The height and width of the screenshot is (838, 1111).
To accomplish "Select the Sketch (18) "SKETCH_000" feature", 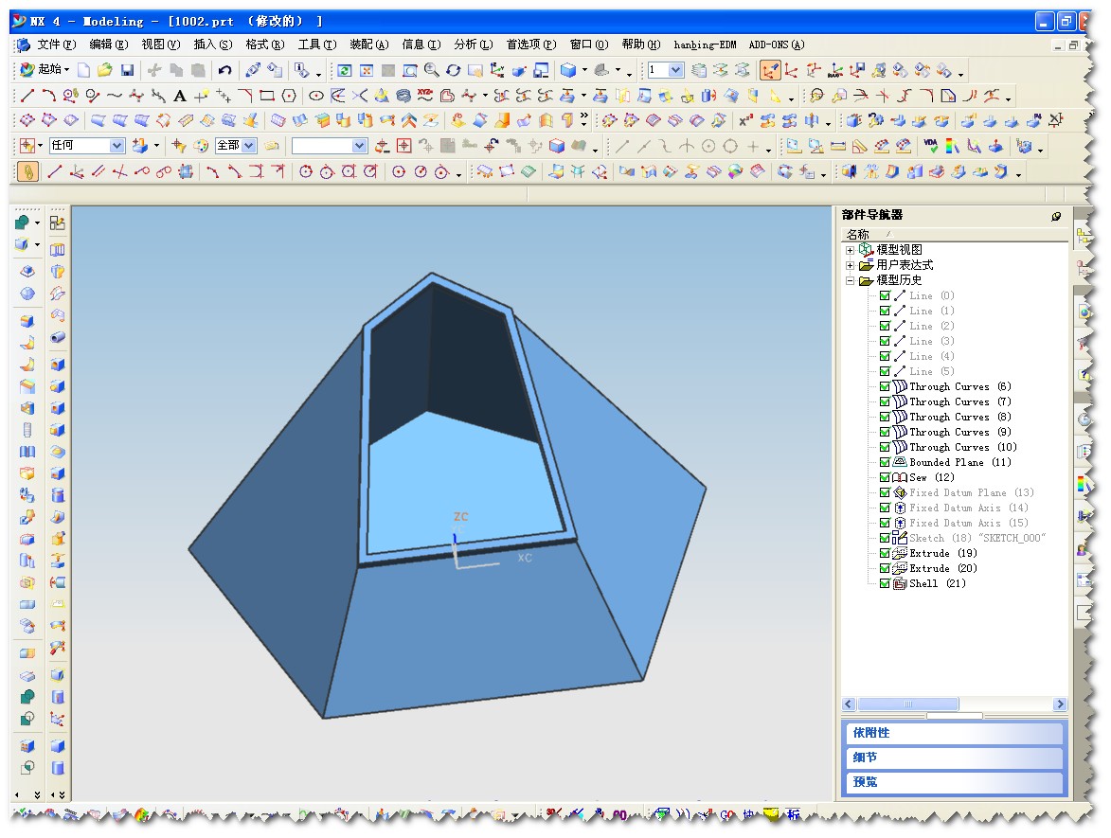I will pyautogui.click(x=977, y=539).
